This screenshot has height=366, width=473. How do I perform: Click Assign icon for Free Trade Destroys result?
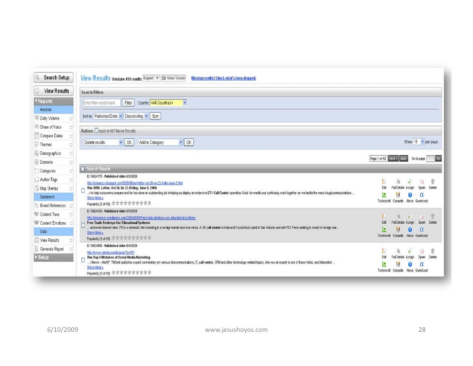(410, 216)
